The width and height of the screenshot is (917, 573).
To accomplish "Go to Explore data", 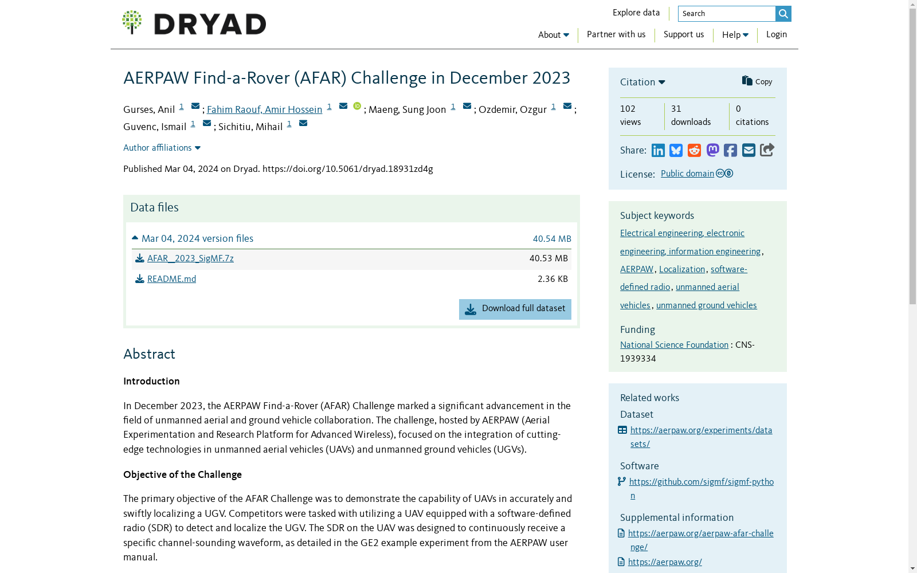I will pyautogui.click(x=636, y=13).
